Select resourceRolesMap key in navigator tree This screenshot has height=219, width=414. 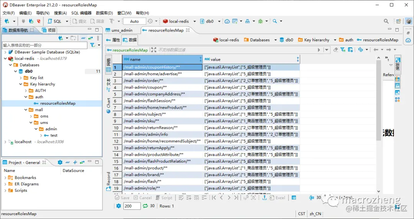[58, 103]
